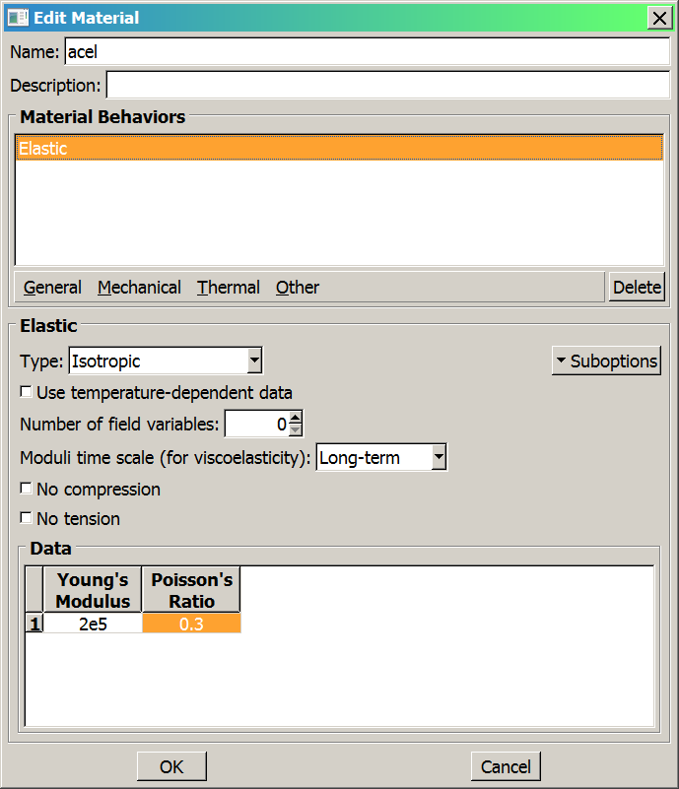Image resolution: width=679 pixels, height=789 pixels.
Task: Click the number of field variables field
Action: [x=257, y=424]
